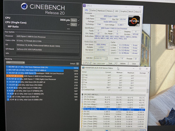The image size is (175, 131).
Task: Select Threadripper 1950X ranking row
Action: (x=42, y=73)
